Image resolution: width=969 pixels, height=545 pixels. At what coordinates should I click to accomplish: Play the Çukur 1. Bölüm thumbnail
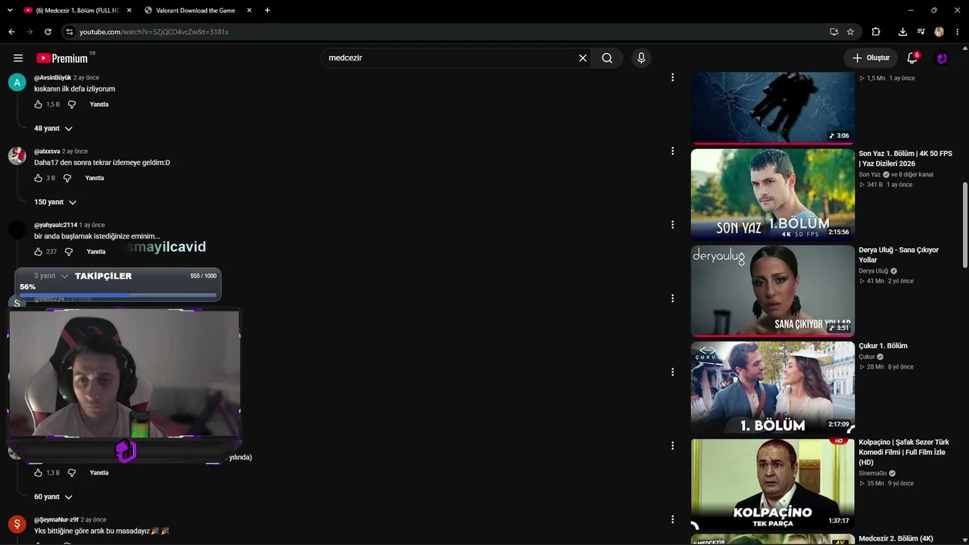pyautogui.click(x=773, y=388)
